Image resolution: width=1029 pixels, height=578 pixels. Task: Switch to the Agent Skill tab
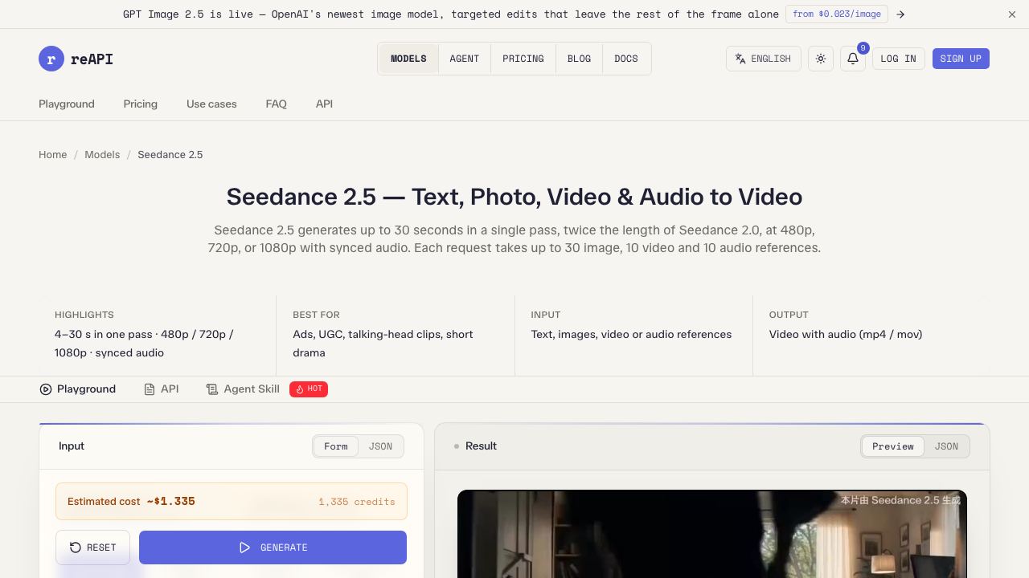pyautogui.click(x=242, y=389)
